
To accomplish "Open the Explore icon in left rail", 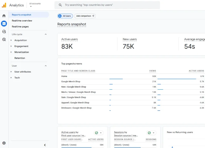I will [4, 31].
